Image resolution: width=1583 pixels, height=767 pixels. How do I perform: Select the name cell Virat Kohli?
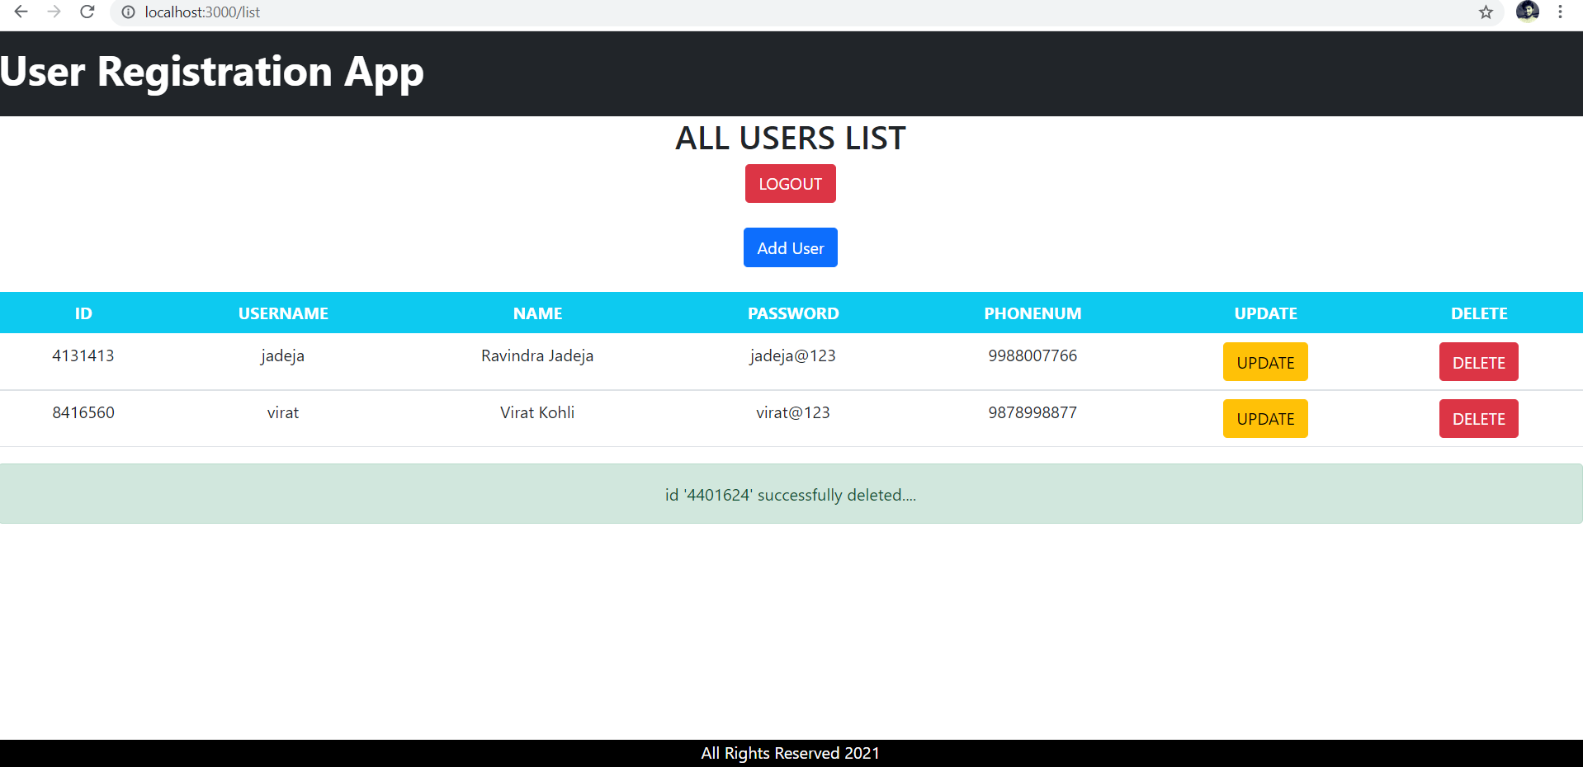537,412
